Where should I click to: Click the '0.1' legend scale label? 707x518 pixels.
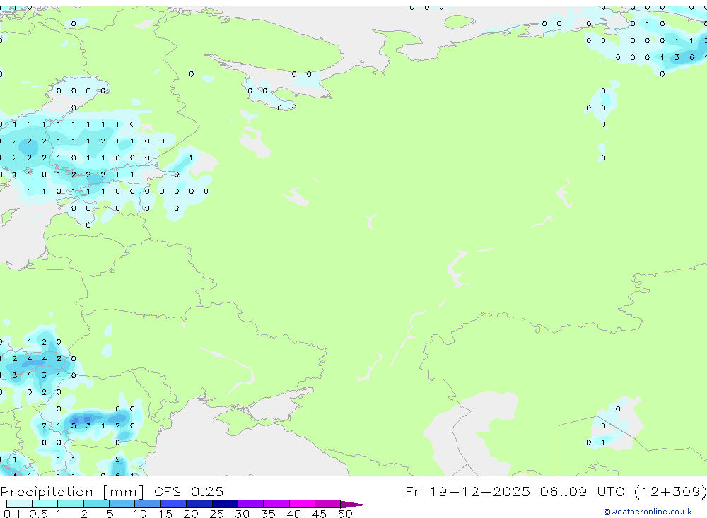(x=12, y=514)
